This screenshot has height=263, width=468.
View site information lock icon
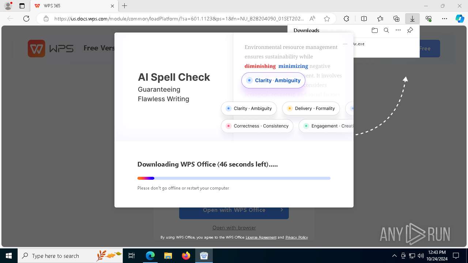46,19
